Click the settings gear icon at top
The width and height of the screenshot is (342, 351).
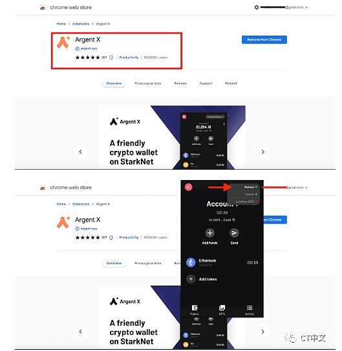click(257, 7)
